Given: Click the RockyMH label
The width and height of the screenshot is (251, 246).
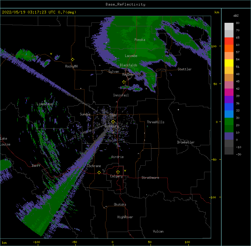Looking at the screenshot, I should pyautogui.click(x=71, y=66).
